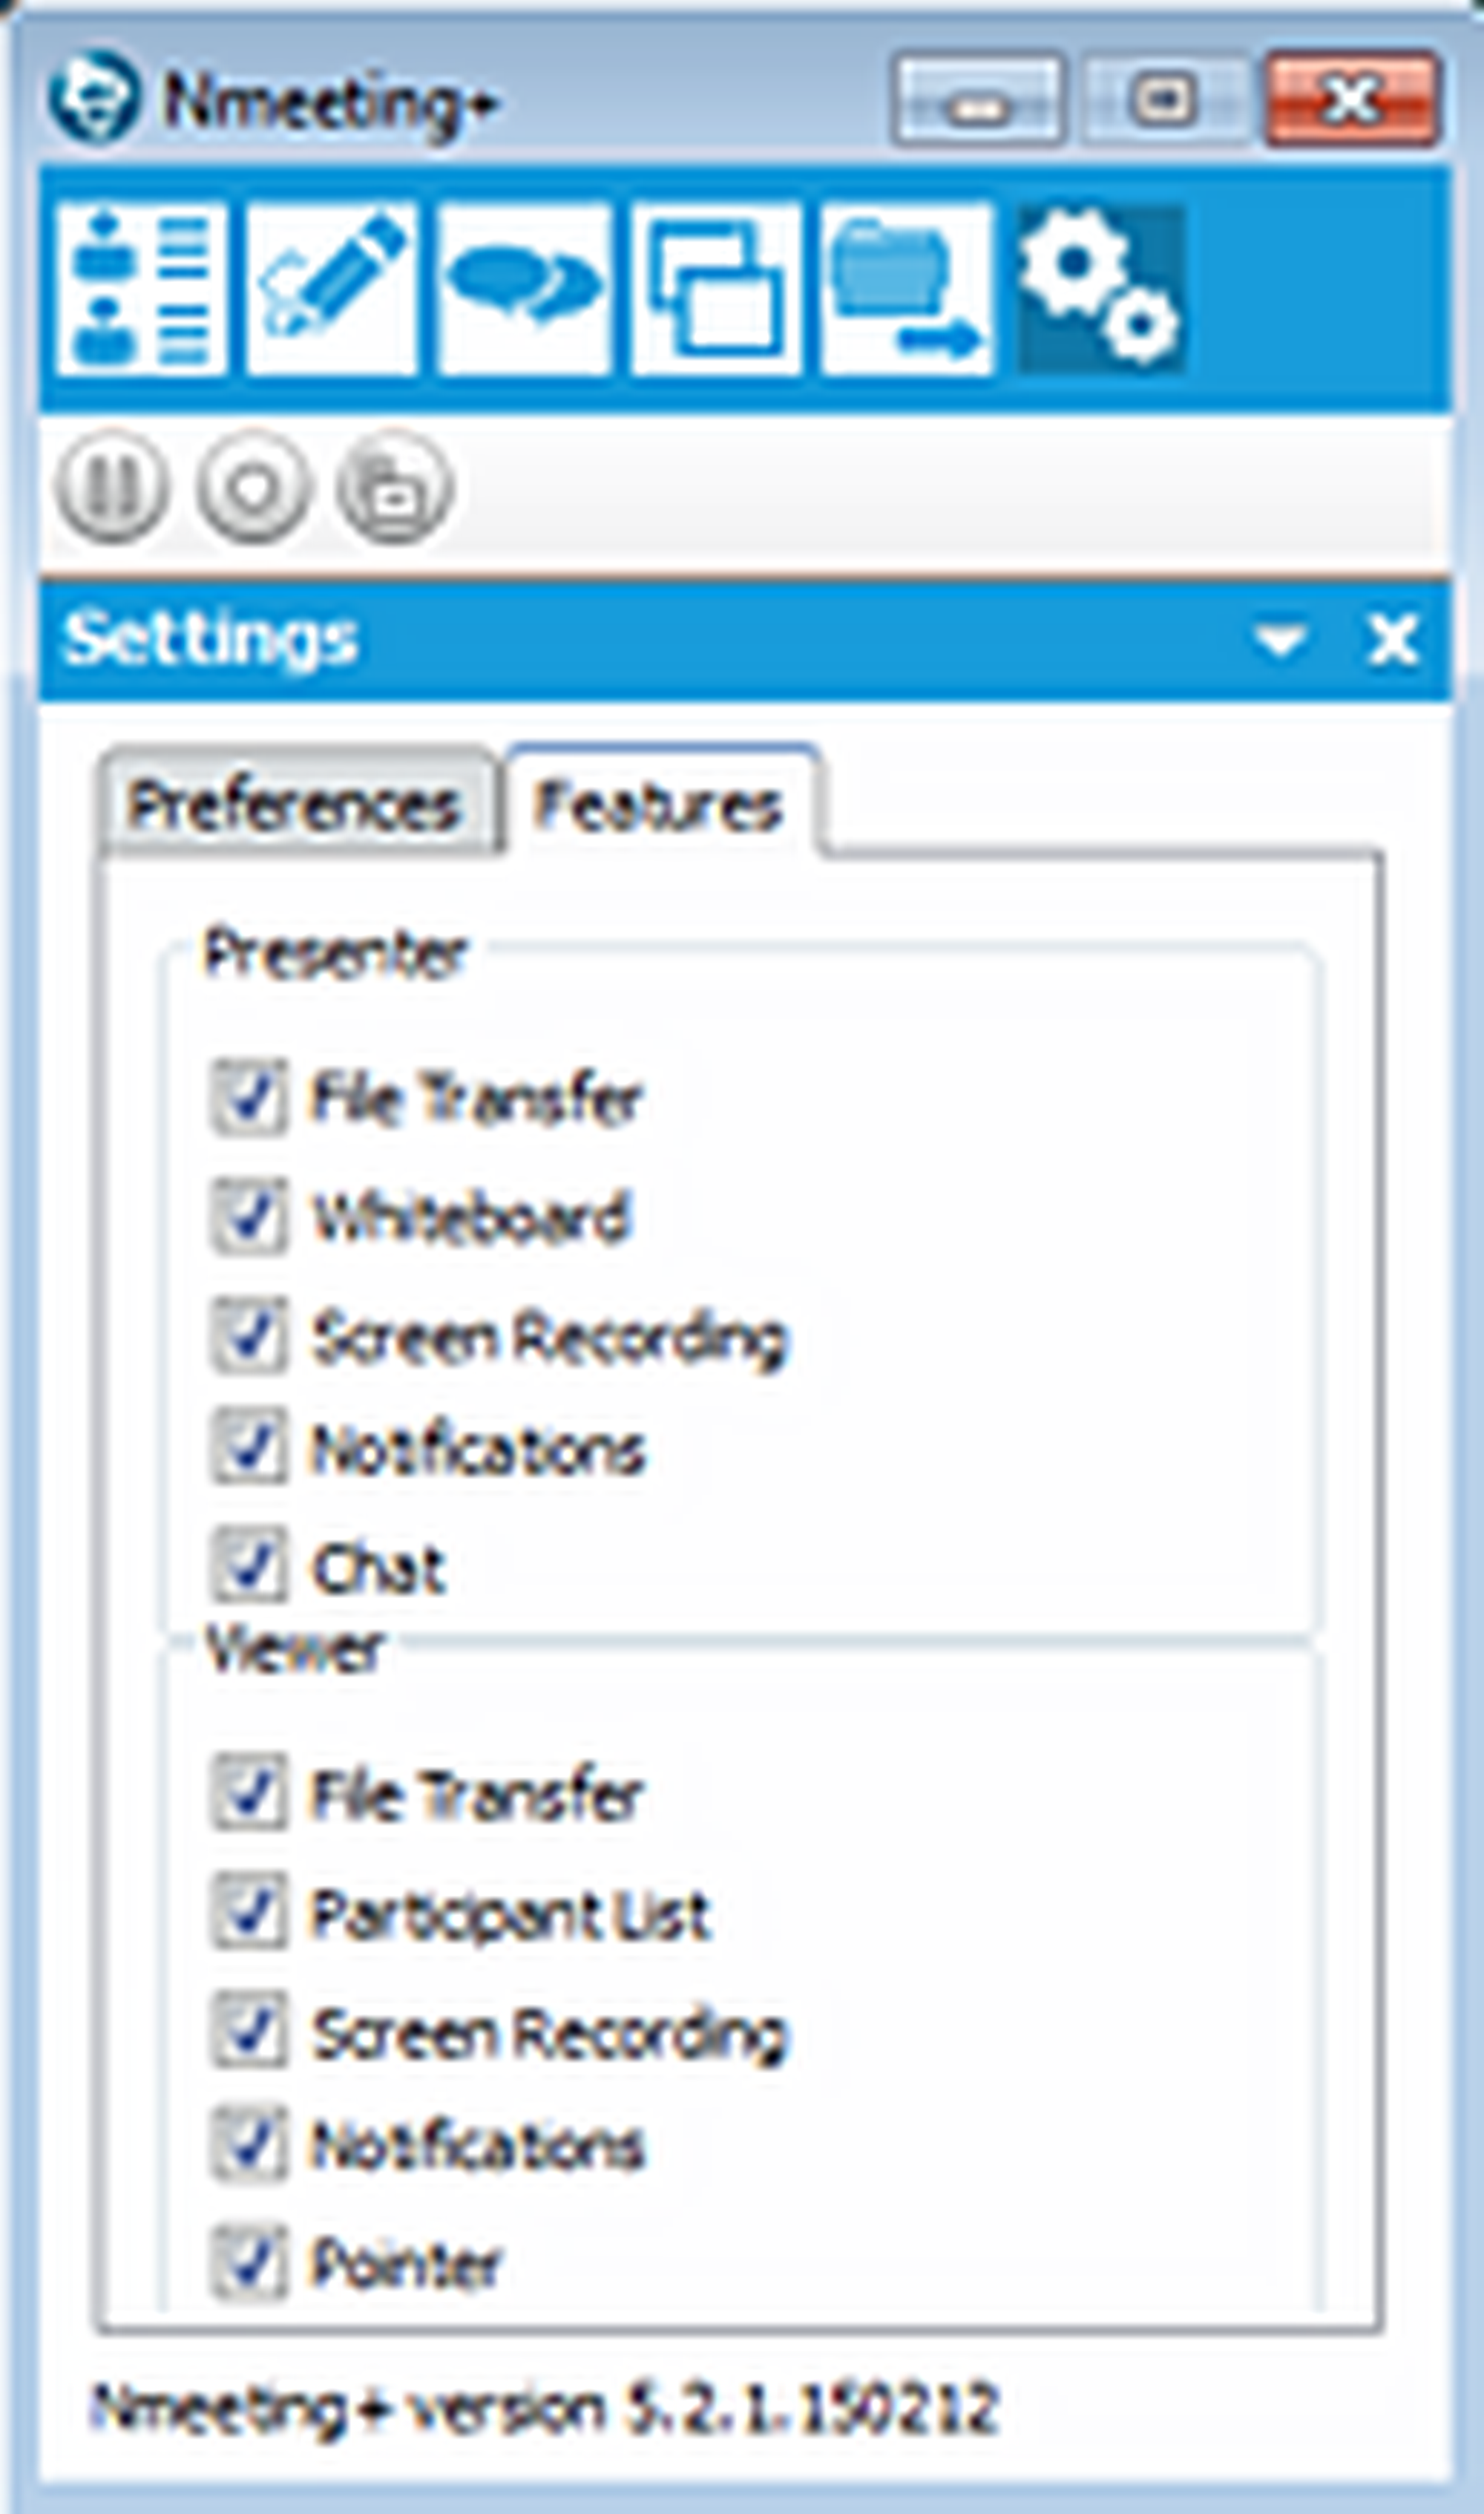The width and height of the screenshot is (1484, 2514).
Task: Disable Viewer Pointer checkbox
Action: tap(248, 2264)
